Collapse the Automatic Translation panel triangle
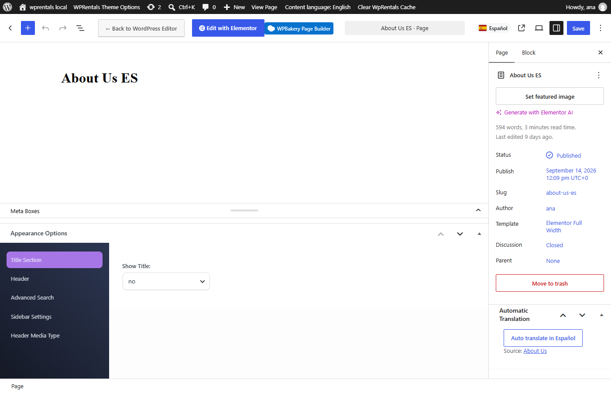The height and width of the screenshot is (393, 611). tap(601, 315)
